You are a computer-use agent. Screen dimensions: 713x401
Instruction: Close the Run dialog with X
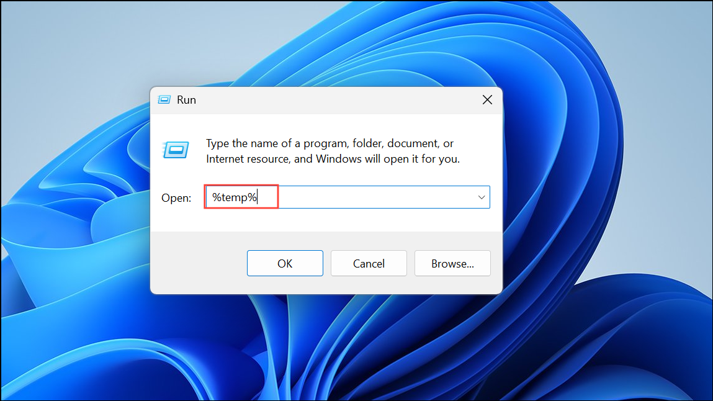[x=487, y=99]
